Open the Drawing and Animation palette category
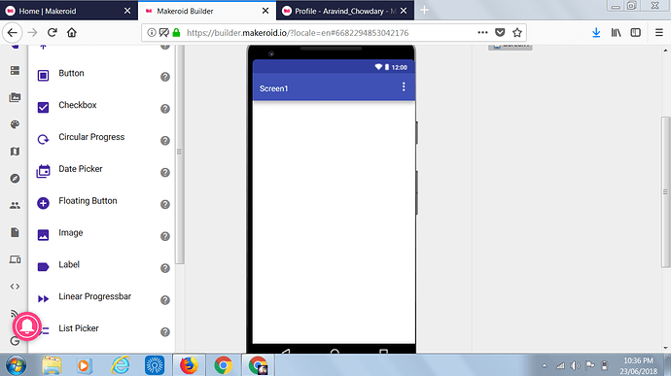Image resolution: width=671 pixels, height=376 pixels. click(15, 124)
